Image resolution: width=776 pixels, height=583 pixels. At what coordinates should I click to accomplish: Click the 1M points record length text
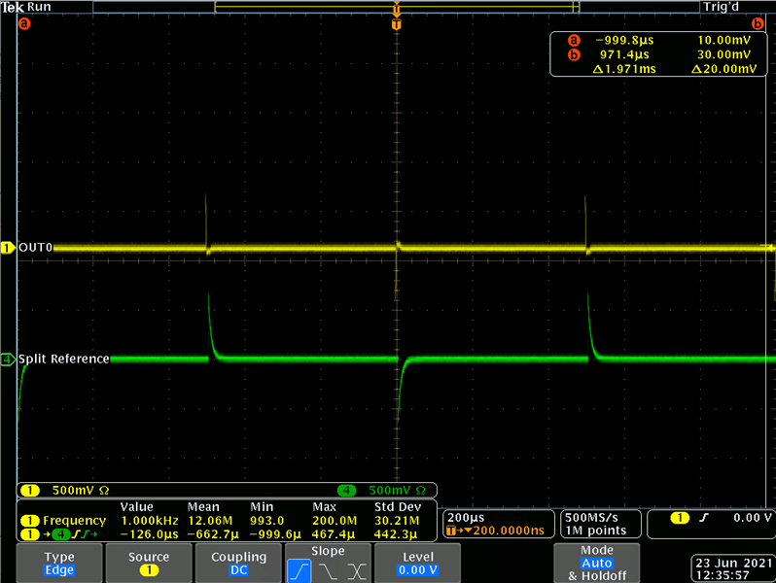pos(595,531)
